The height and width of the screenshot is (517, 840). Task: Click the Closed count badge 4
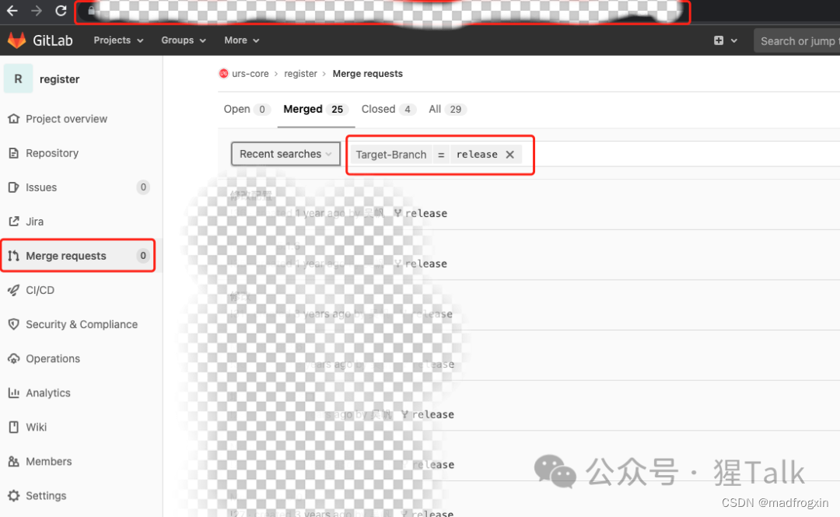pyautogui.click(x=407, y=110)
